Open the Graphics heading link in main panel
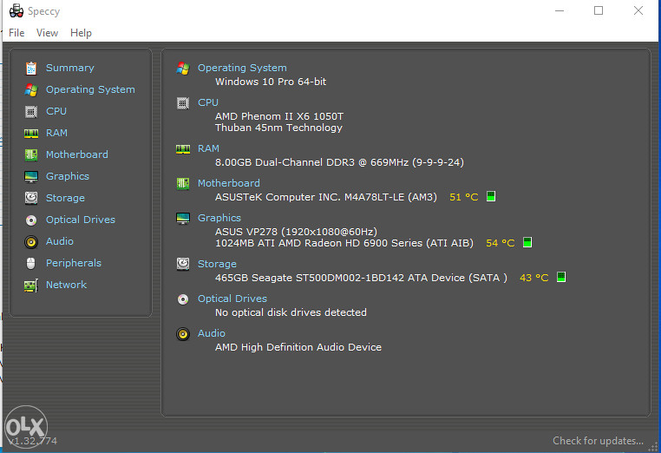Image resolution: width=661 pixels, height=453 pixels. pos(219,218)
